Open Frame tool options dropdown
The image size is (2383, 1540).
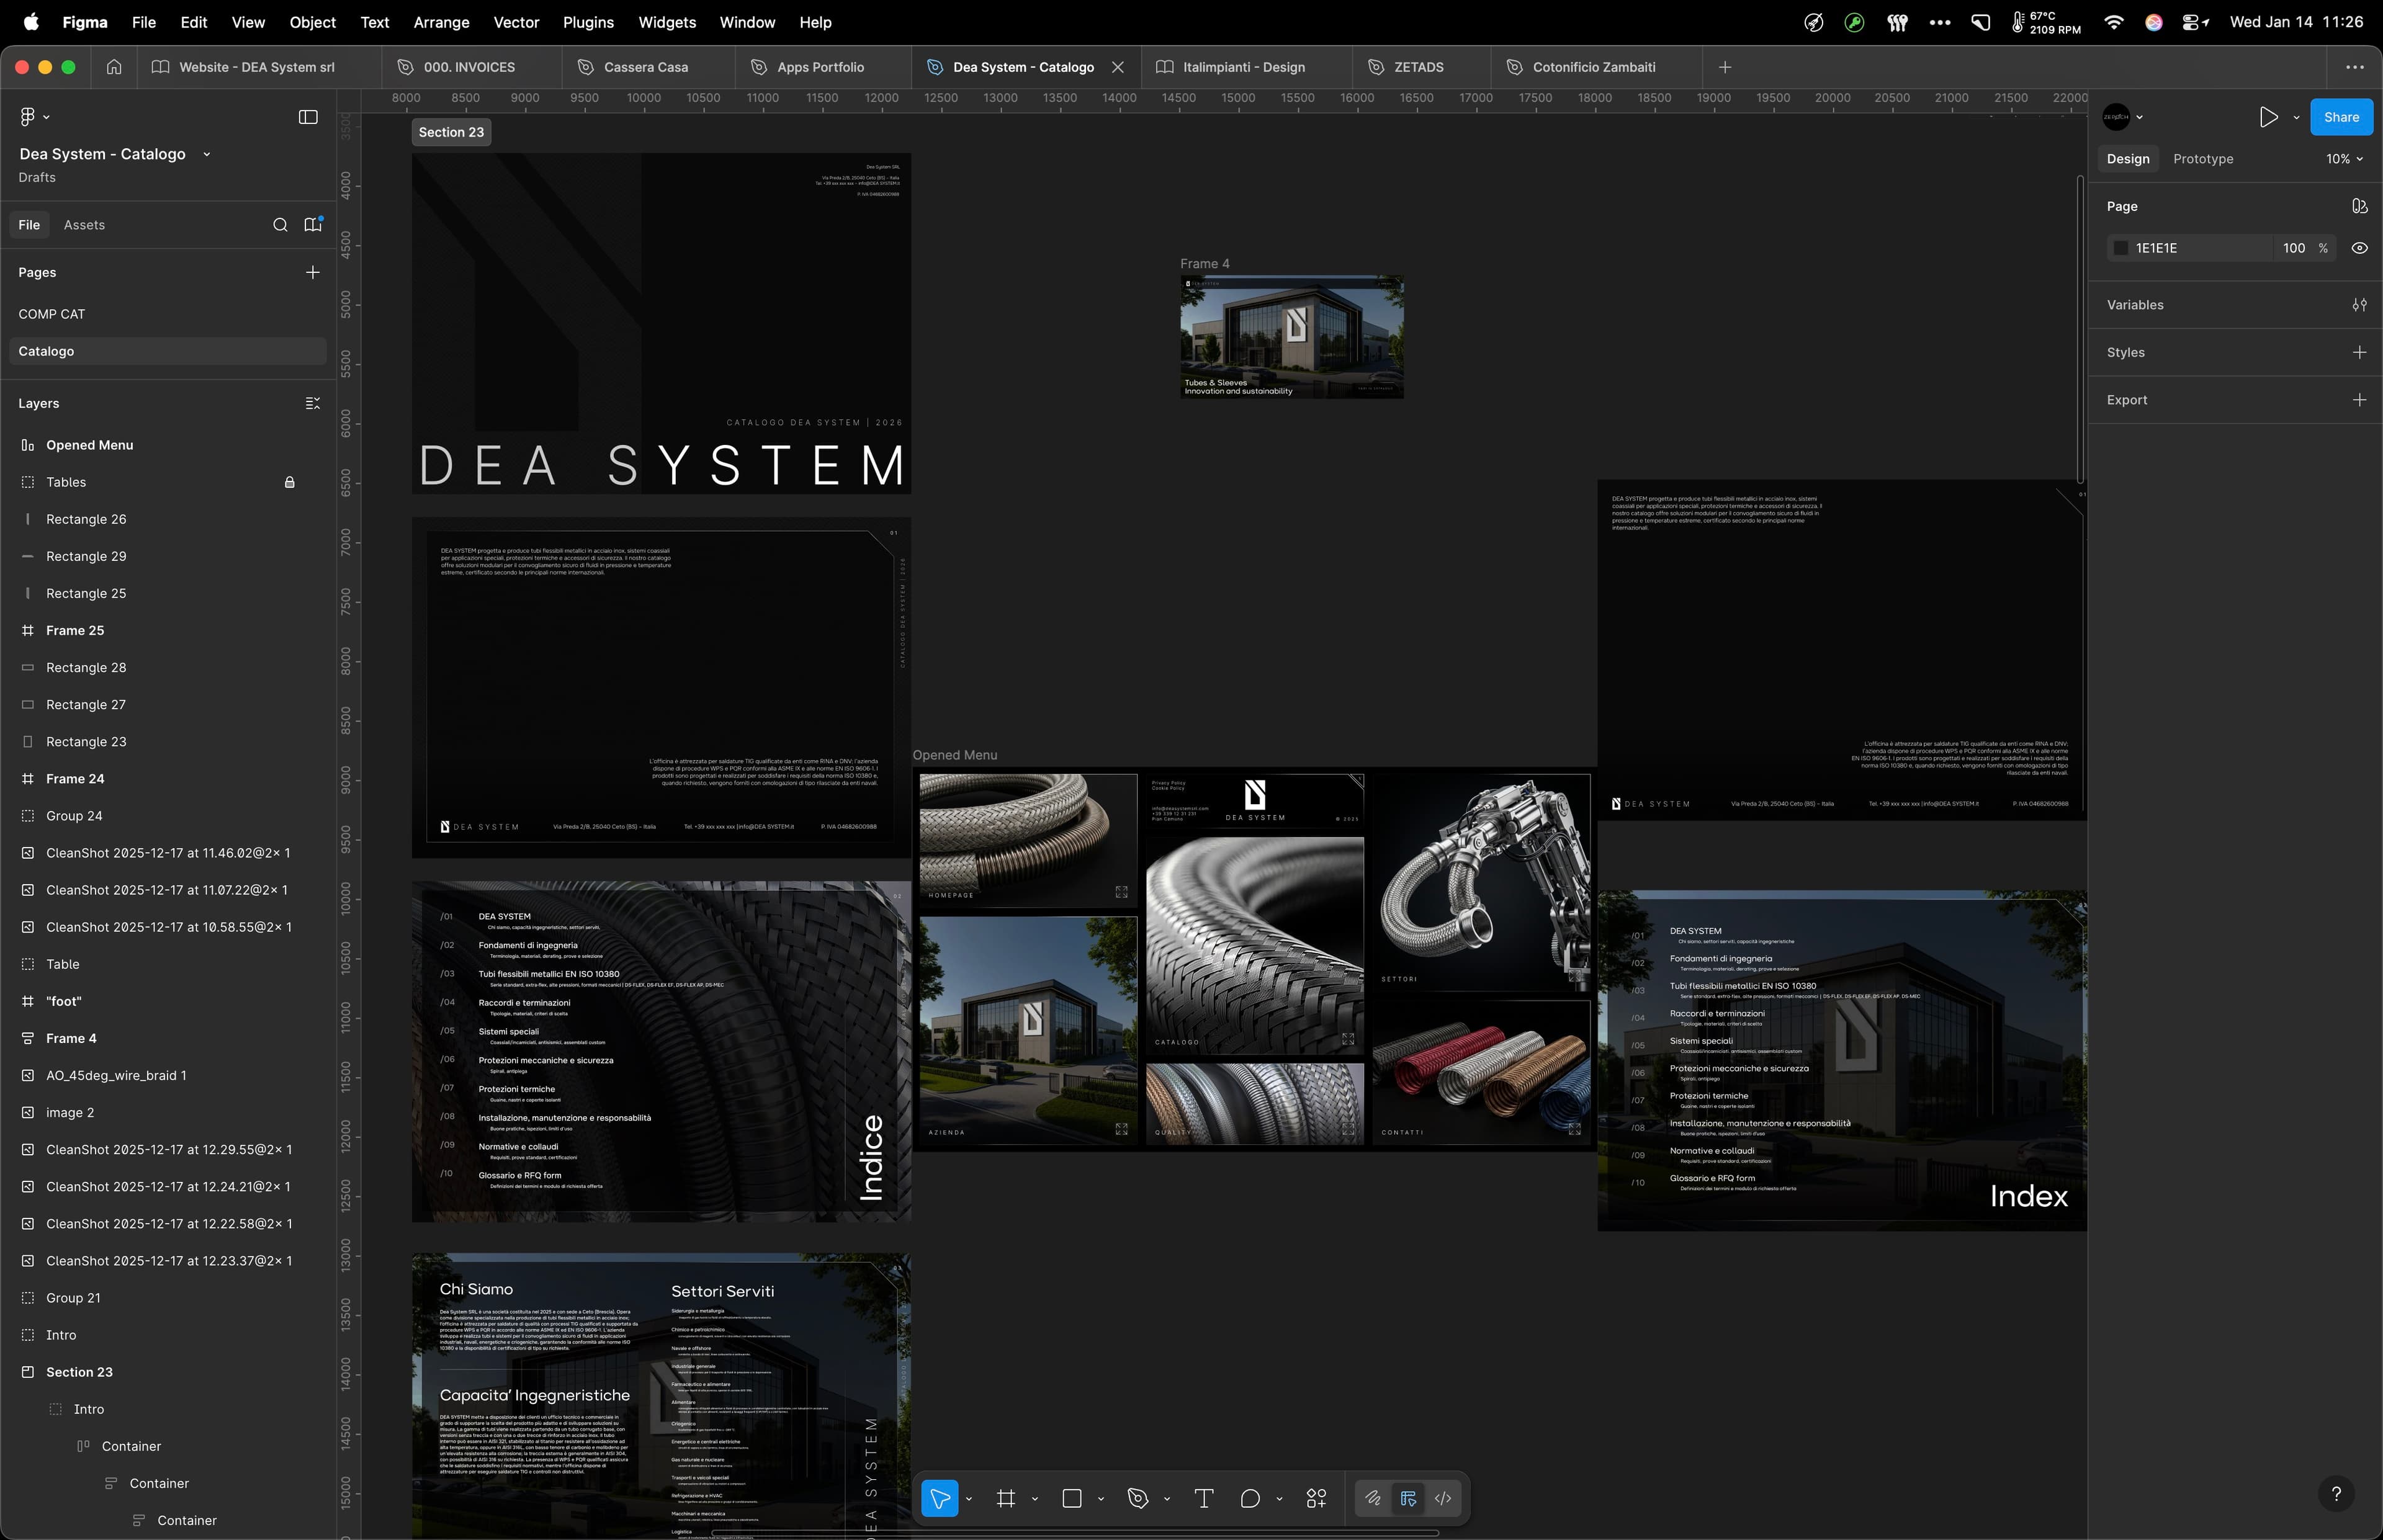pos(1035,1499)
